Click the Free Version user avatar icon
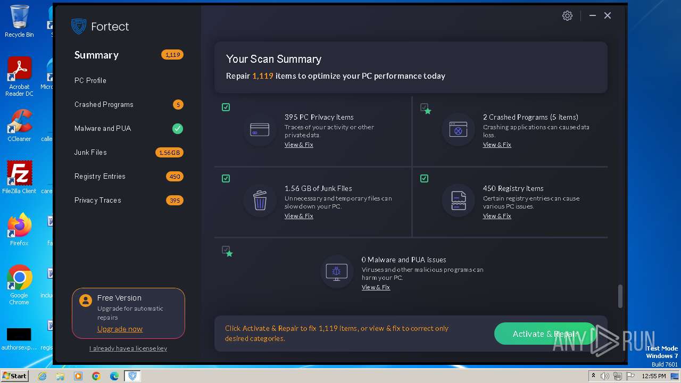The height and width of the screenshot is (383, 681). tap(85, 301)
